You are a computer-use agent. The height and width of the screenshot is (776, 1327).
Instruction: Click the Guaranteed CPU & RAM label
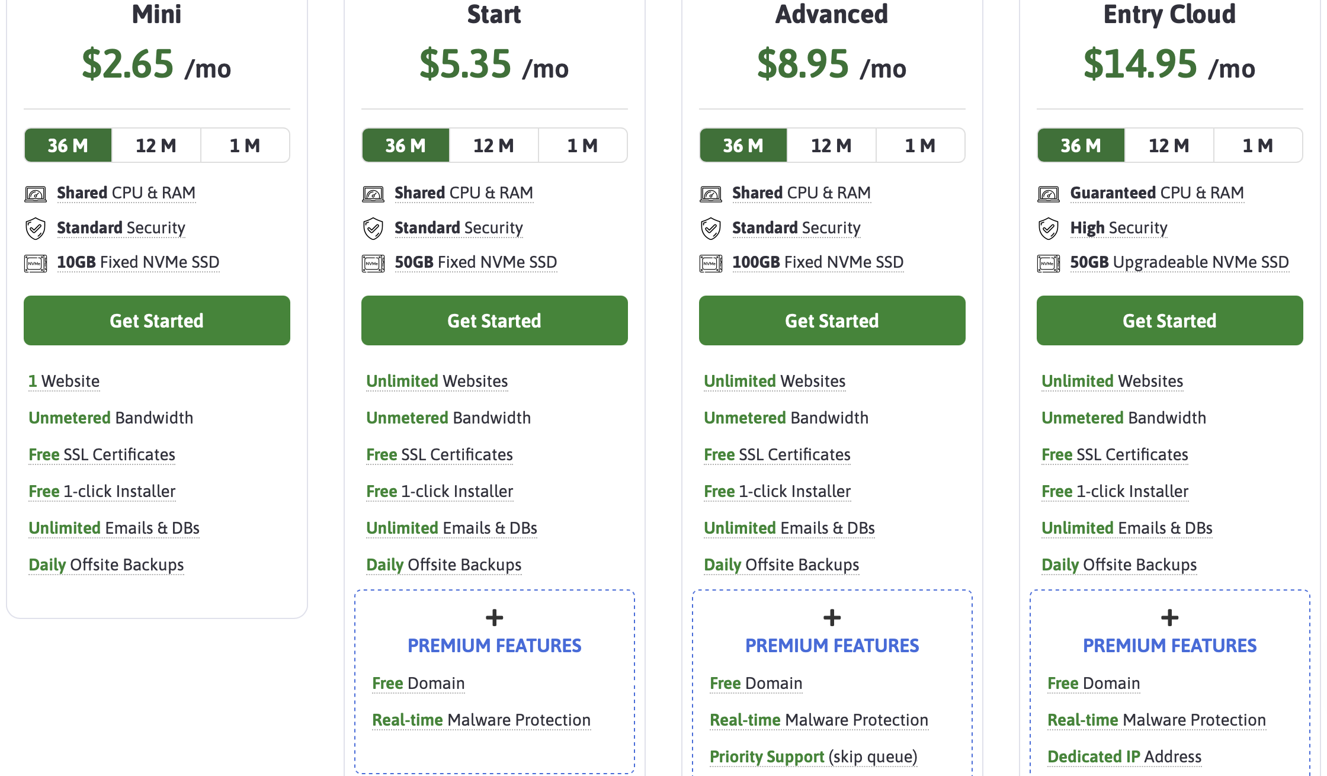(x=1157, y=193)
